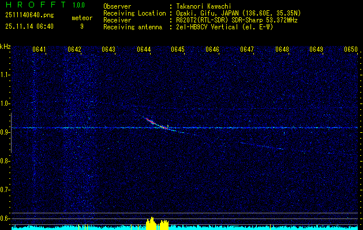Select the 0642 time marker
The height and width of the screenshot is (230, 363).
coord(74,49)
